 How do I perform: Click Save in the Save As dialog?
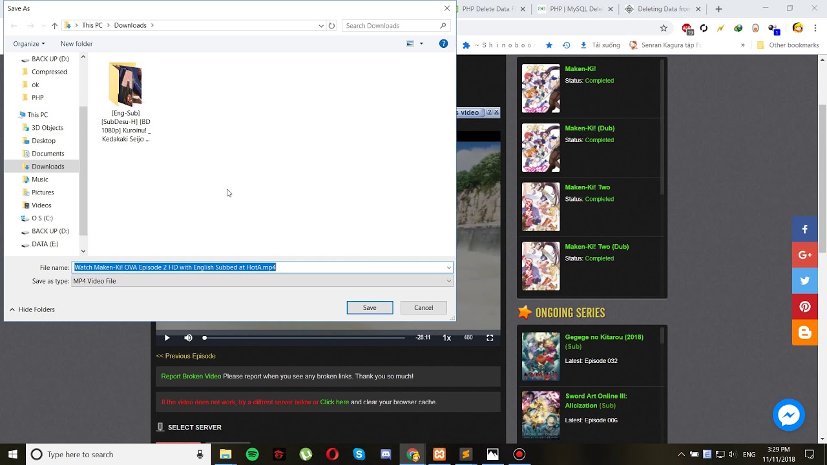point(370,307)
